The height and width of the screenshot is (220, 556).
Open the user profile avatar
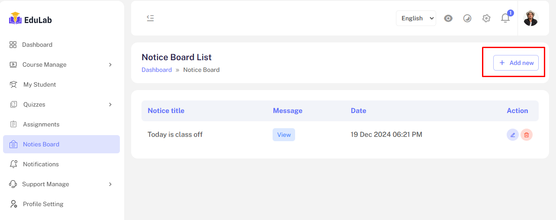pos(530,18)
